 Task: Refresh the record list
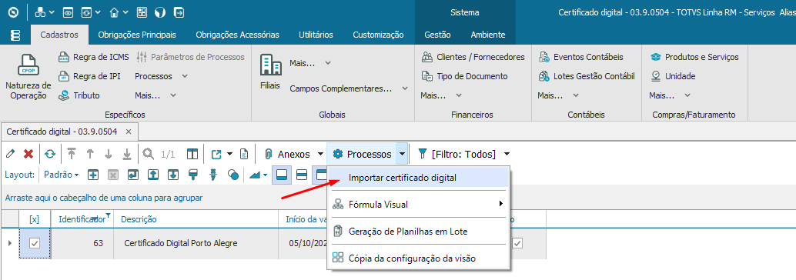click(50, 154)
